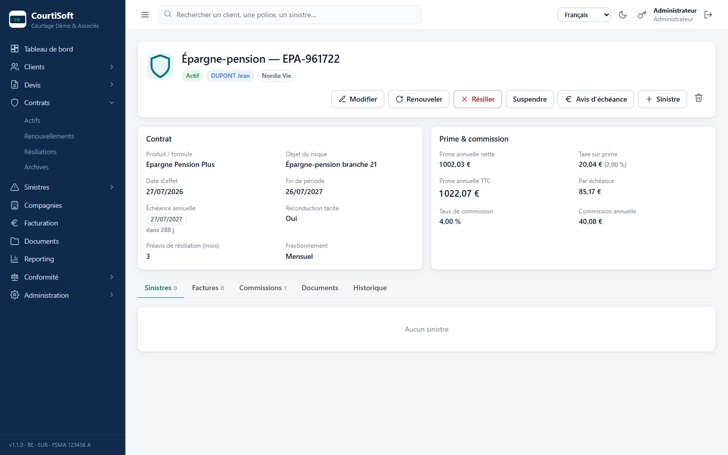Switch to the Commissions tab
728x455 pixels.
click(263, 288)
